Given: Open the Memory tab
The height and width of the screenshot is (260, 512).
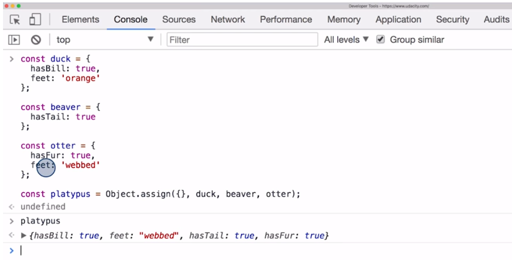Looking at the screenshot, I should (x=344, y=20).
